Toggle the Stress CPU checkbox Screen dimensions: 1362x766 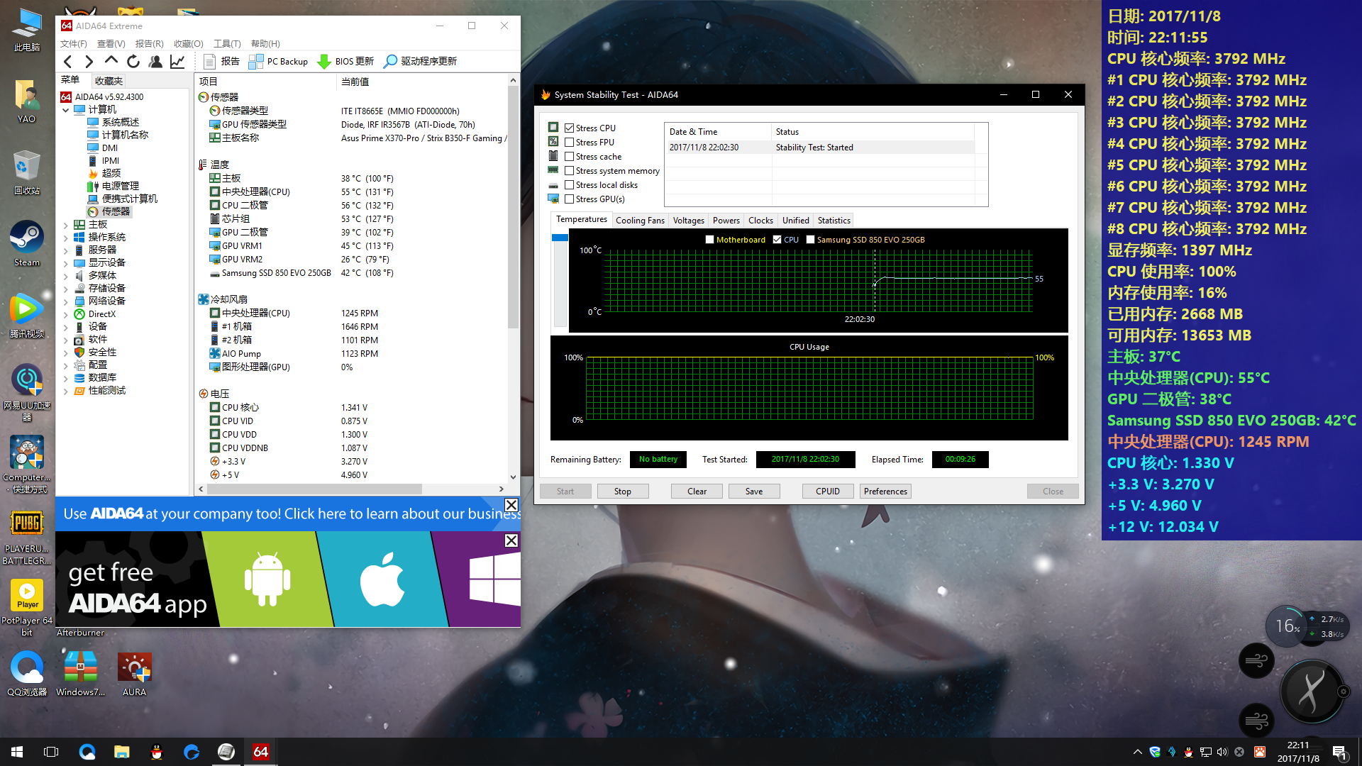click(569, 128)
